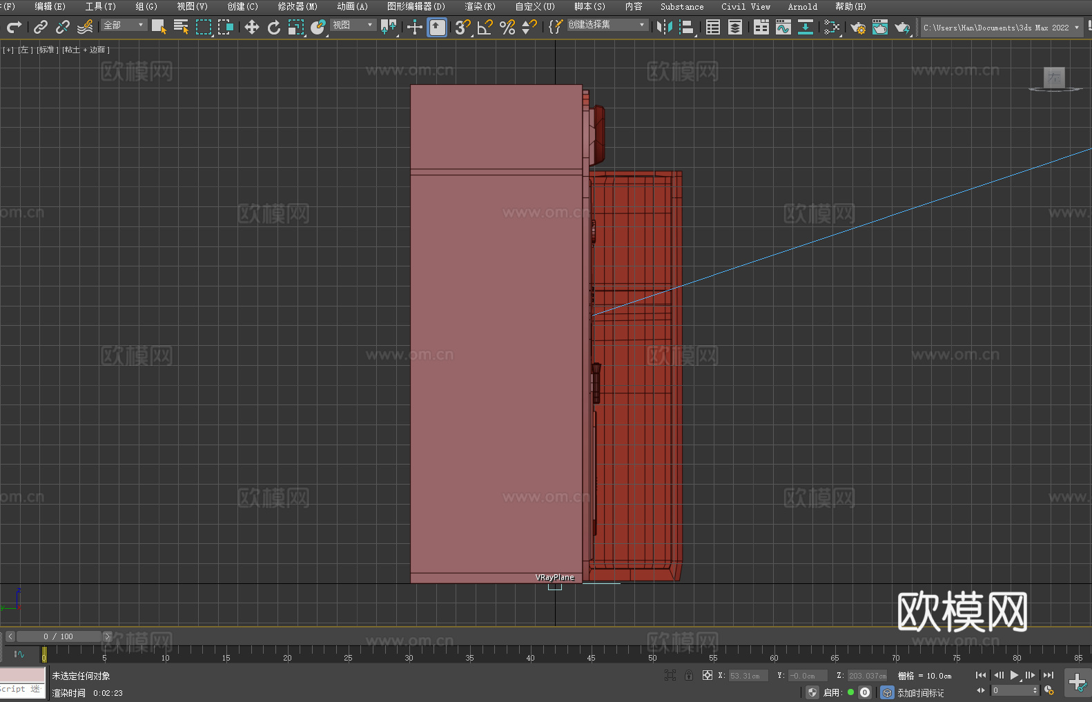Screen dimensions: 1092x702
Task: Toggle the Layer Explorer icon
Action: click(x=735, y=27)
